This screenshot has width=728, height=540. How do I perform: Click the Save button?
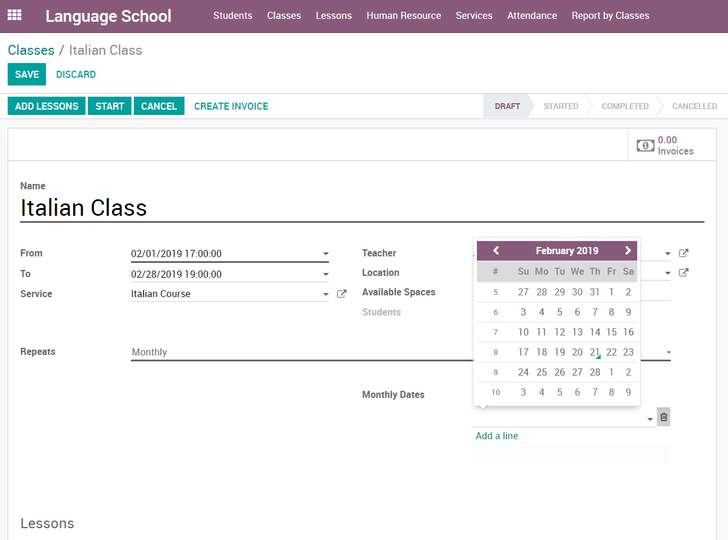coord(27,74)
